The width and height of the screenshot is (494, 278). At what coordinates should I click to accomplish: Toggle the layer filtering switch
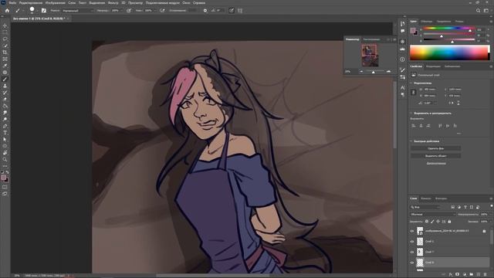click(492, 206)
